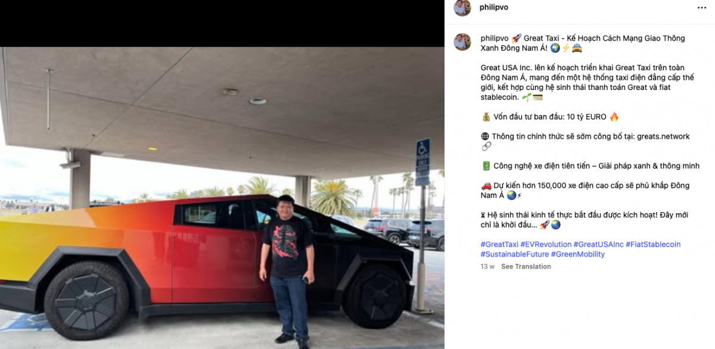This screenshot has width=715, height=349.
Task: Click the black bar above the photo
Action: coord(222,23)
